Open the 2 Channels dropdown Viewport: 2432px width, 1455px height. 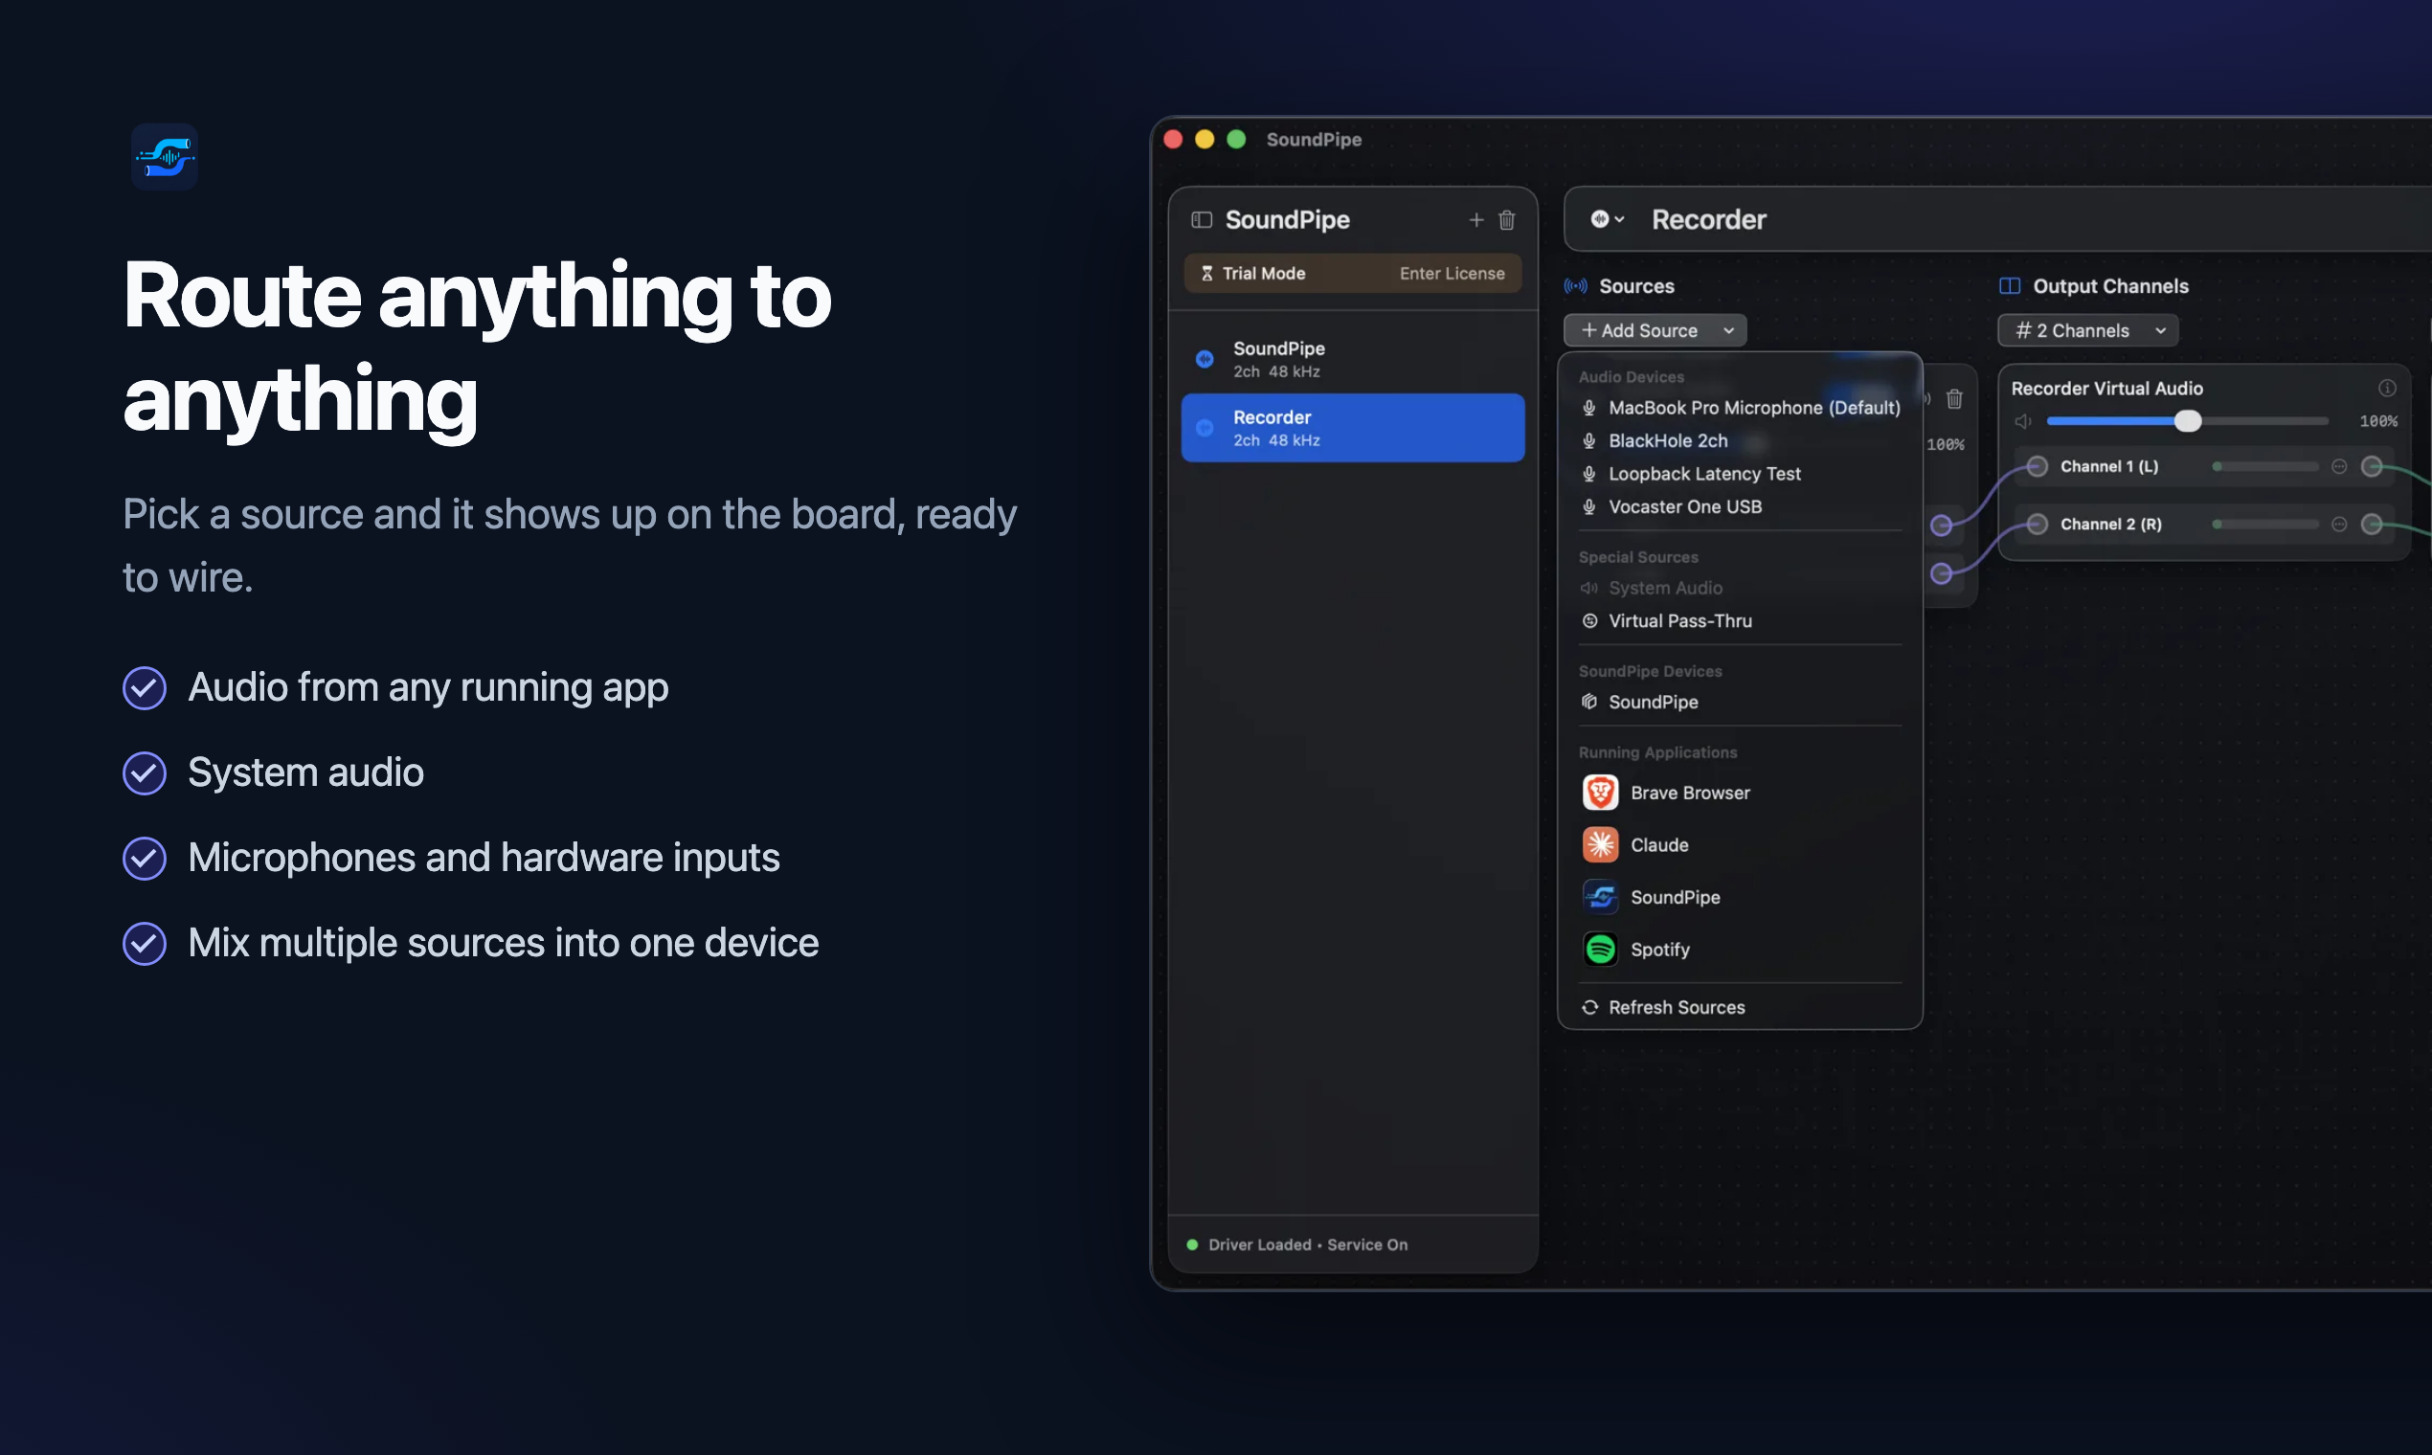2089,330
